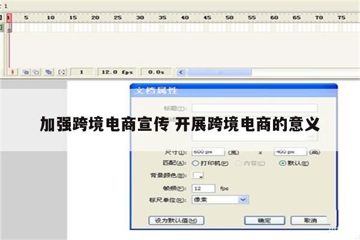
Task: Click the frame rate field showing 12
Action: (203, 188)
